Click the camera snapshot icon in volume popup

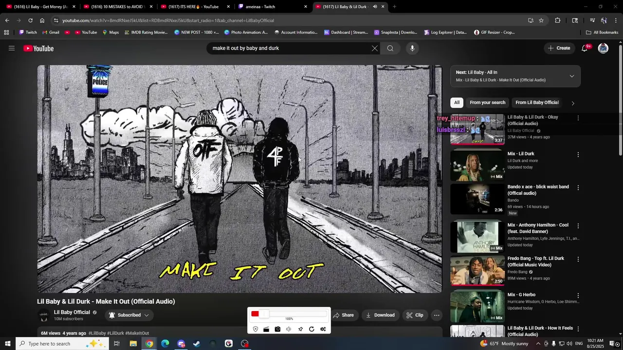277,329
